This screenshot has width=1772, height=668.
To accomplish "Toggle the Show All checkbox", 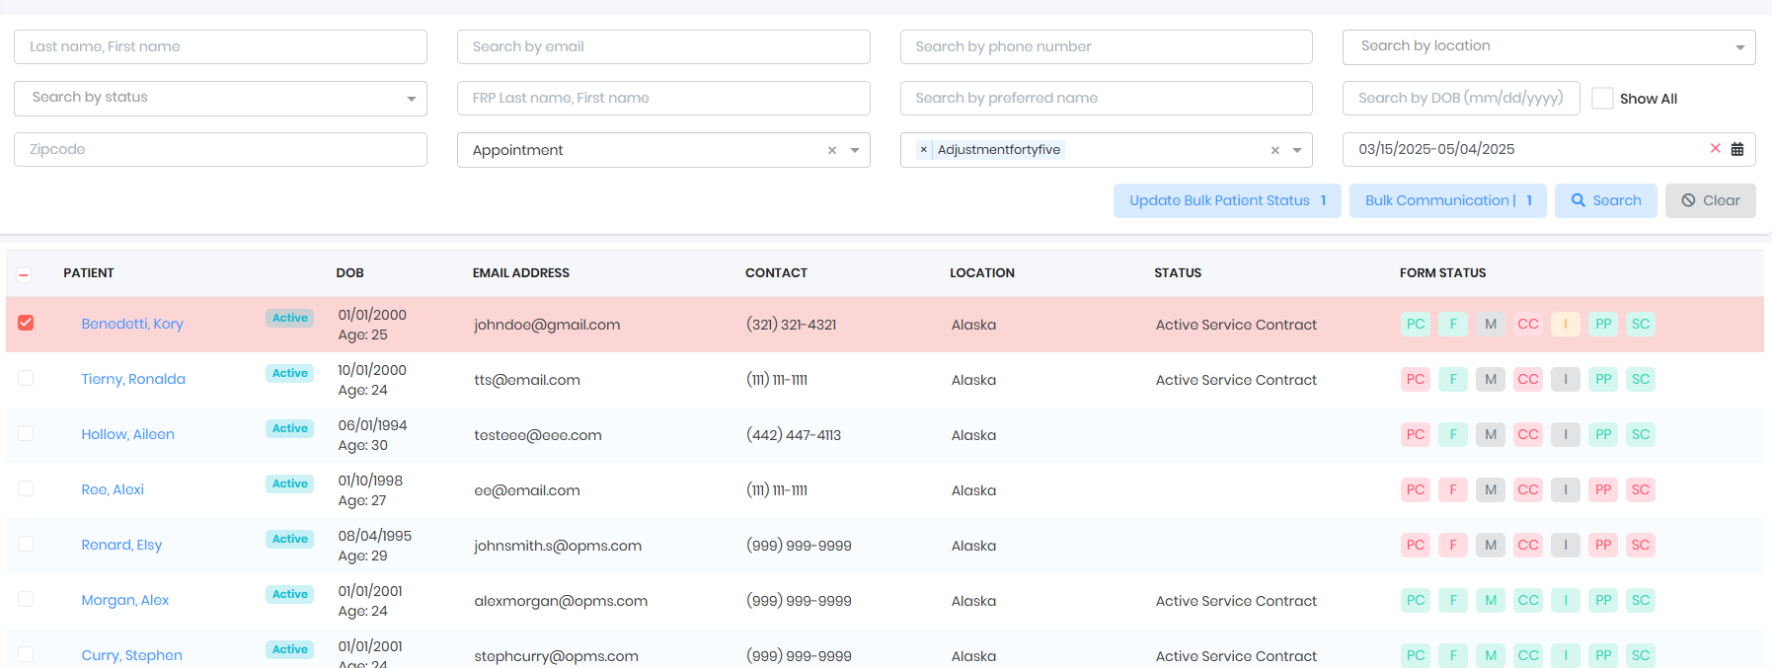I will point(1603,99).
